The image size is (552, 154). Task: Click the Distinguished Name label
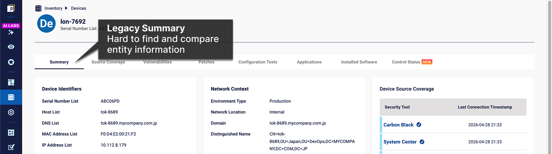point(231,134)
